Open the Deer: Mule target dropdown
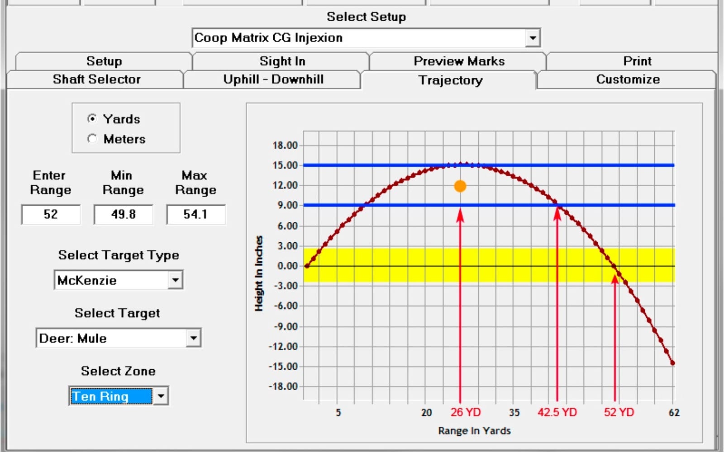Image resolution: width=724 pixels, height=452 pixels. pyautogui.click(x=193, y=338)
